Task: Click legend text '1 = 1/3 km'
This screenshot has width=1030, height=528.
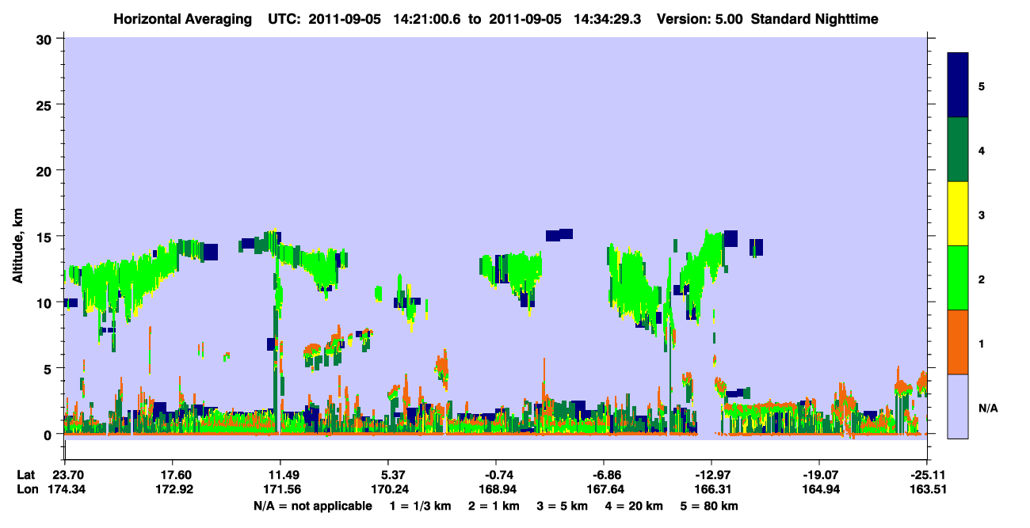Action: click(420, 506)
